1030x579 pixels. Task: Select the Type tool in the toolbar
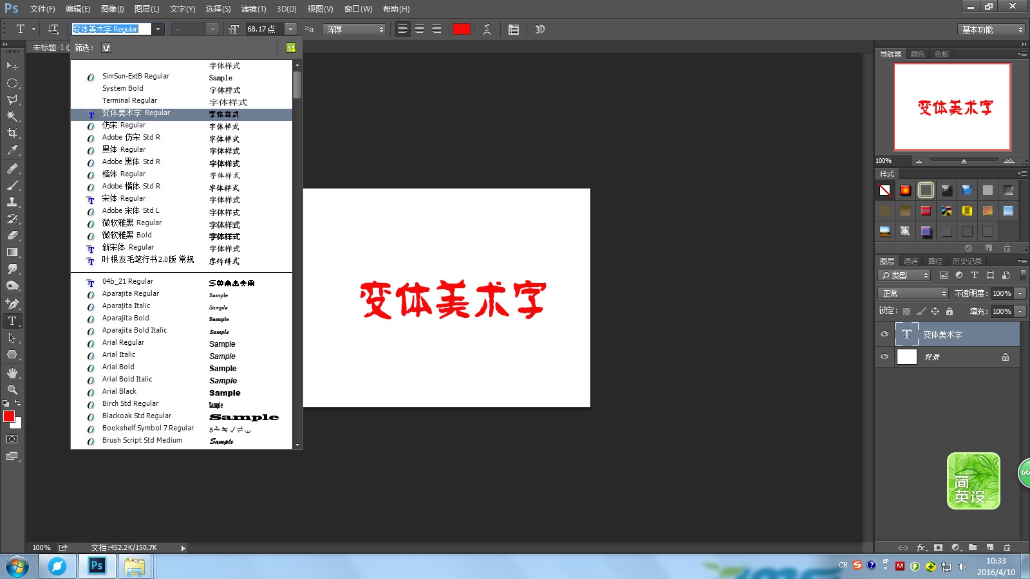[12, 320]
